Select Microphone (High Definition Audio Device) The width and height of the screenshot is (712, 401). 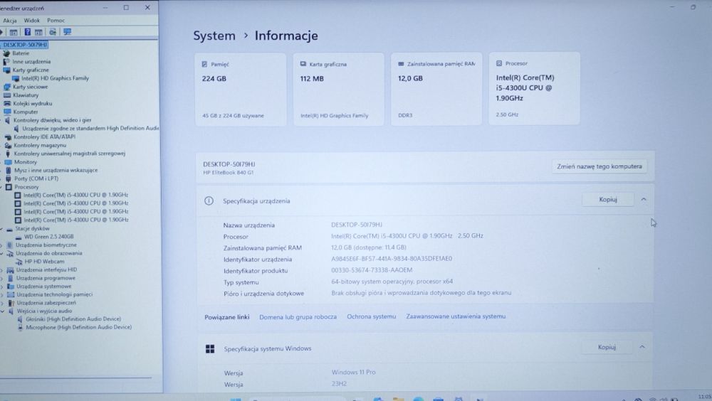tap(78, 327)
